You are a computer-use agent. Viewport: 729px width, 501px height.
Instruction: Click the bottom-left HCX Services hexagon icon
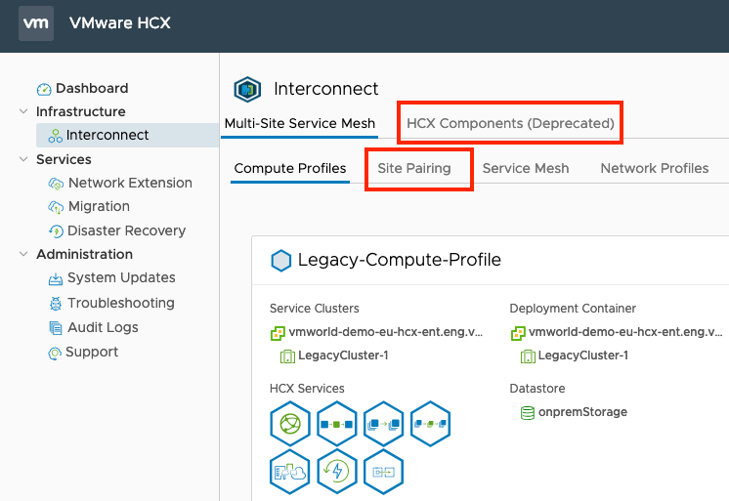coord(288,472)
